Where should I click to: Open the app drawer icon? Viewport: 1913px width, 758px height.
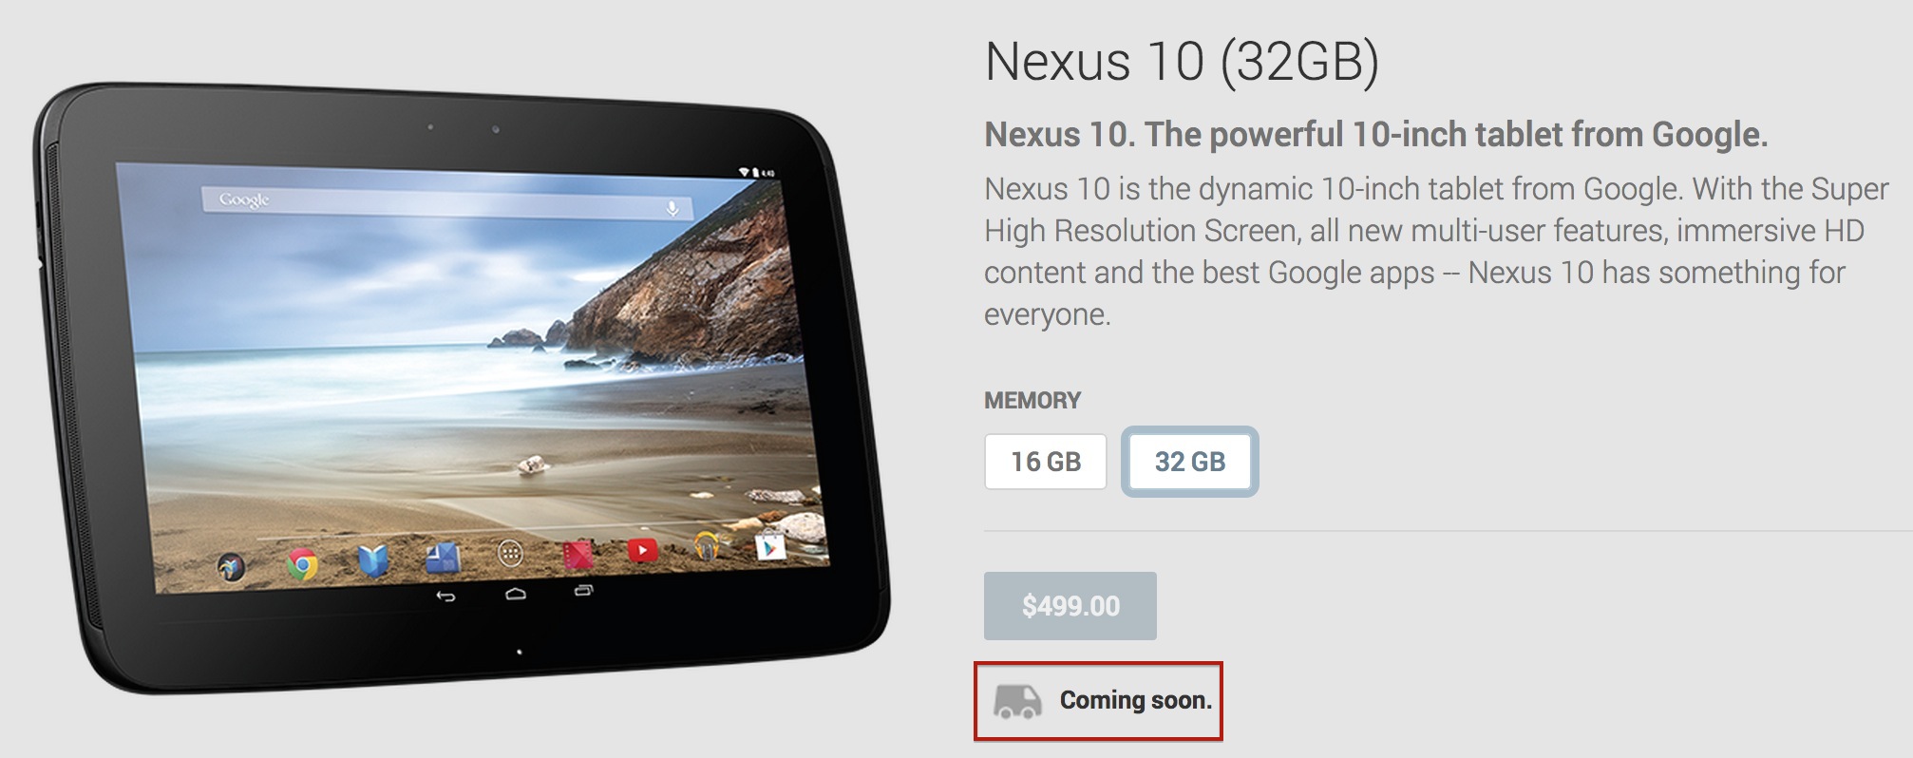coord(510,553)
